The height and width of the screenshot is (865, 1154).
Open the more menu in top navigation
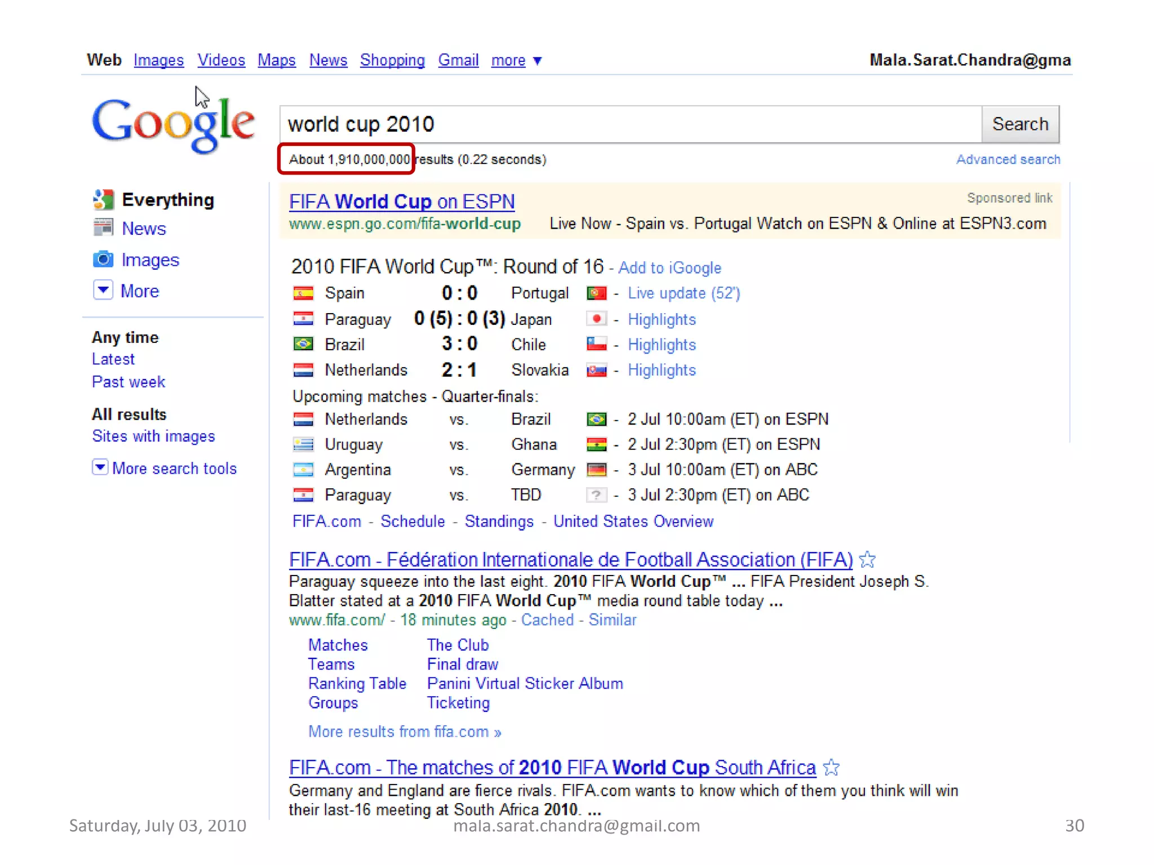[516, 60]
